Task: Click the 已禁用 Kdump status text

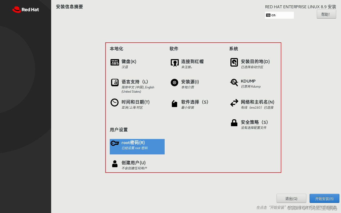Action: pyautogui.click(x=251, y=87)
